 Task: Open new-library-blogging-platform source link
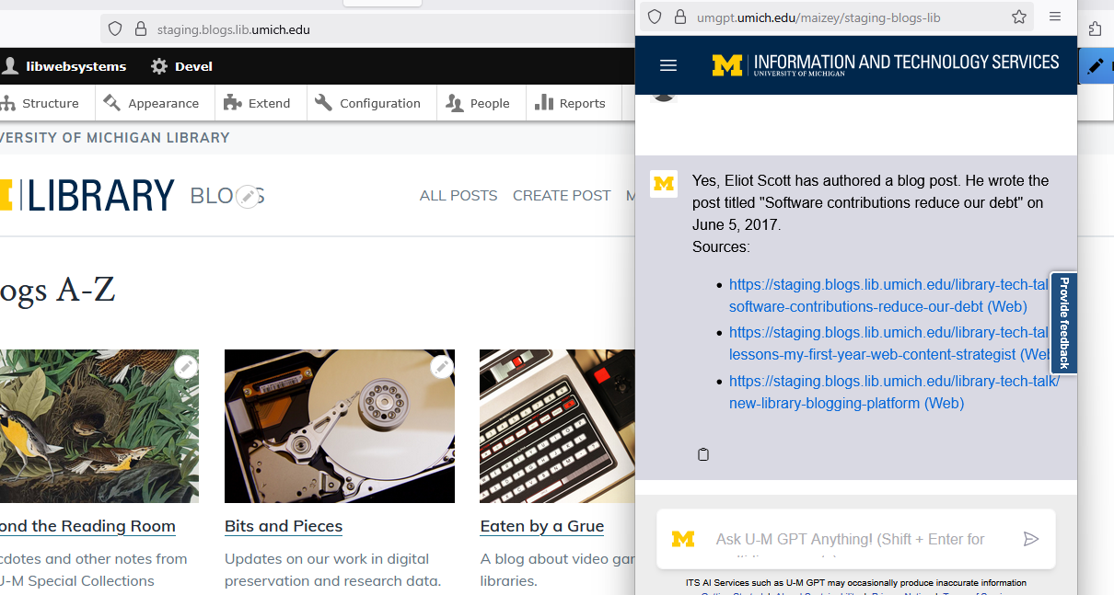click(894, 393)
